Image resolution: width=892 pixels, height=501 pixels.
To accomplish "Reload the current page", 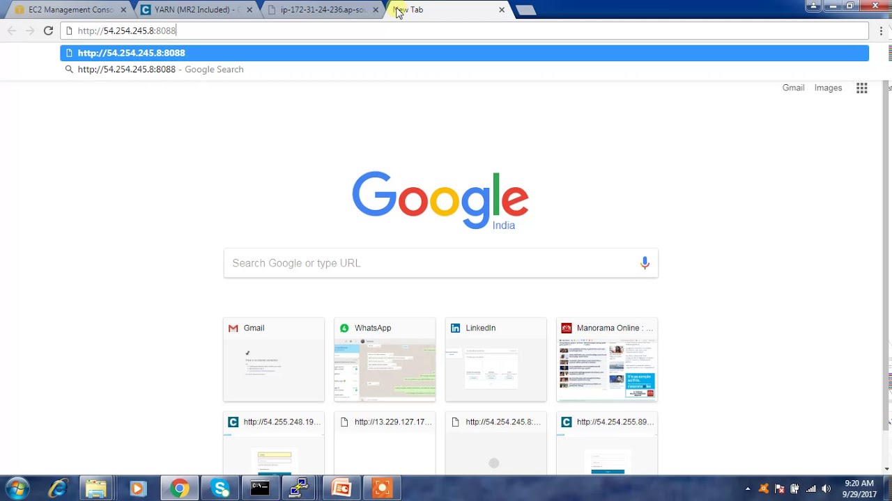I will point(48,31).
